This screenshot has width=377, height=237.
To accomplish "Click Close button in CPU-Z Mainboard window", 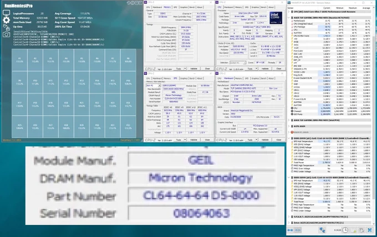I will click(279, 140).
